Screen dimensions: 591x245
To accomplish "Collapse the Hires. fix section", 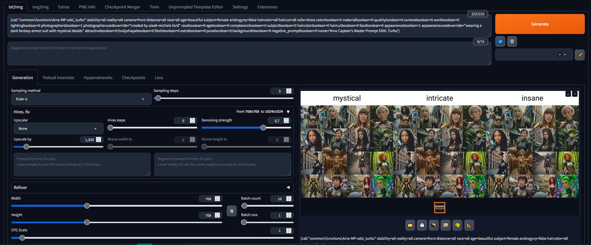I will click(x=288, y=111).
